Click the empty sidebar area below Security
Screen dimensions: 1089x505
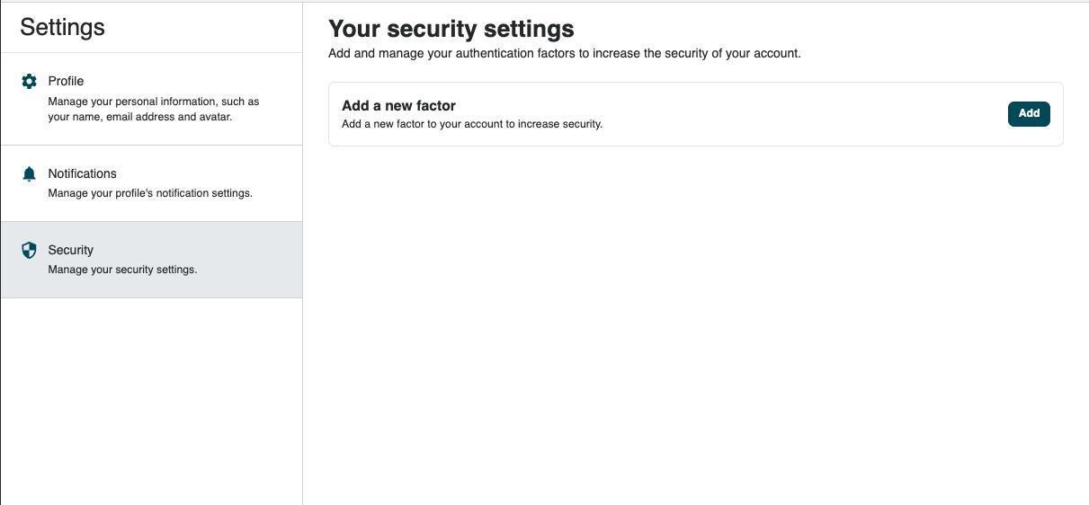[x=151, y=395]
